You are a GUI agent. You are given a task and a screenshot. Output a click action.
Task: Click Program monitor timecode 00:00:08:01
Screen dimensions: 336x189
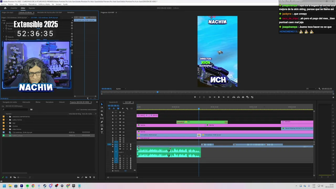tap(107, 89)
